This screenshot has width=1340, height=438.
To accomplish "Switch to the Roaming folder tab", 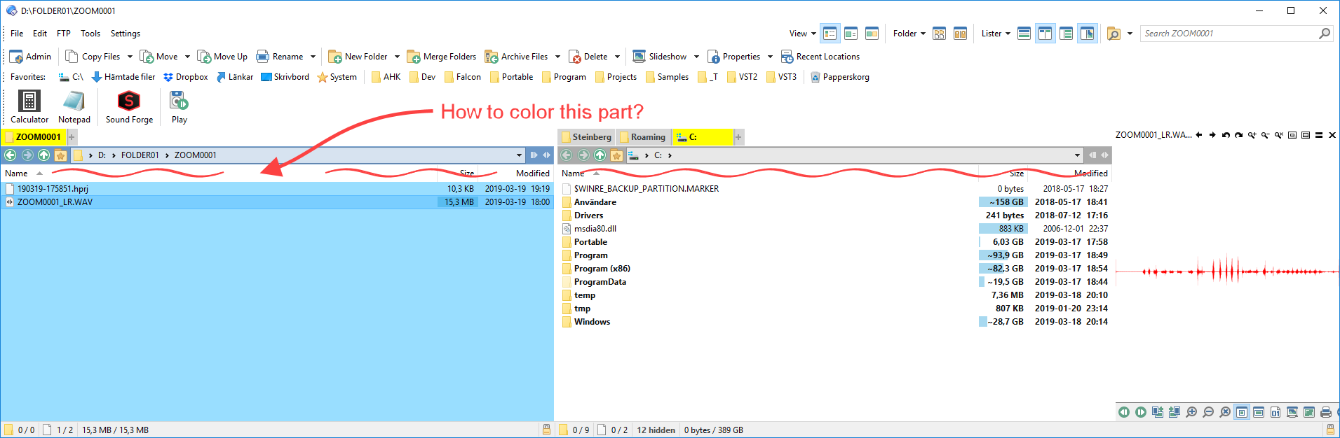I will click(x=644, y=137).
